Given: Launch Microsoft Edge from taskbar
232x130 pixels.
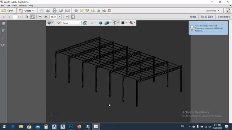Looking at the screenshot, I should 13,127.
